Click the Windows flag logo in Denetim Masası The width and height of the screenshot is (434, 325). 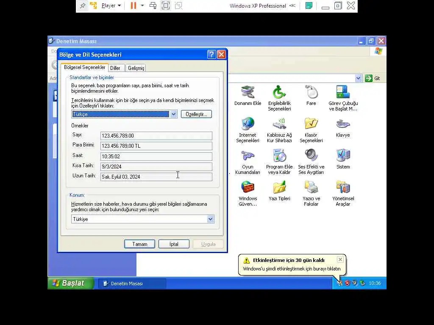click(378, 51)
